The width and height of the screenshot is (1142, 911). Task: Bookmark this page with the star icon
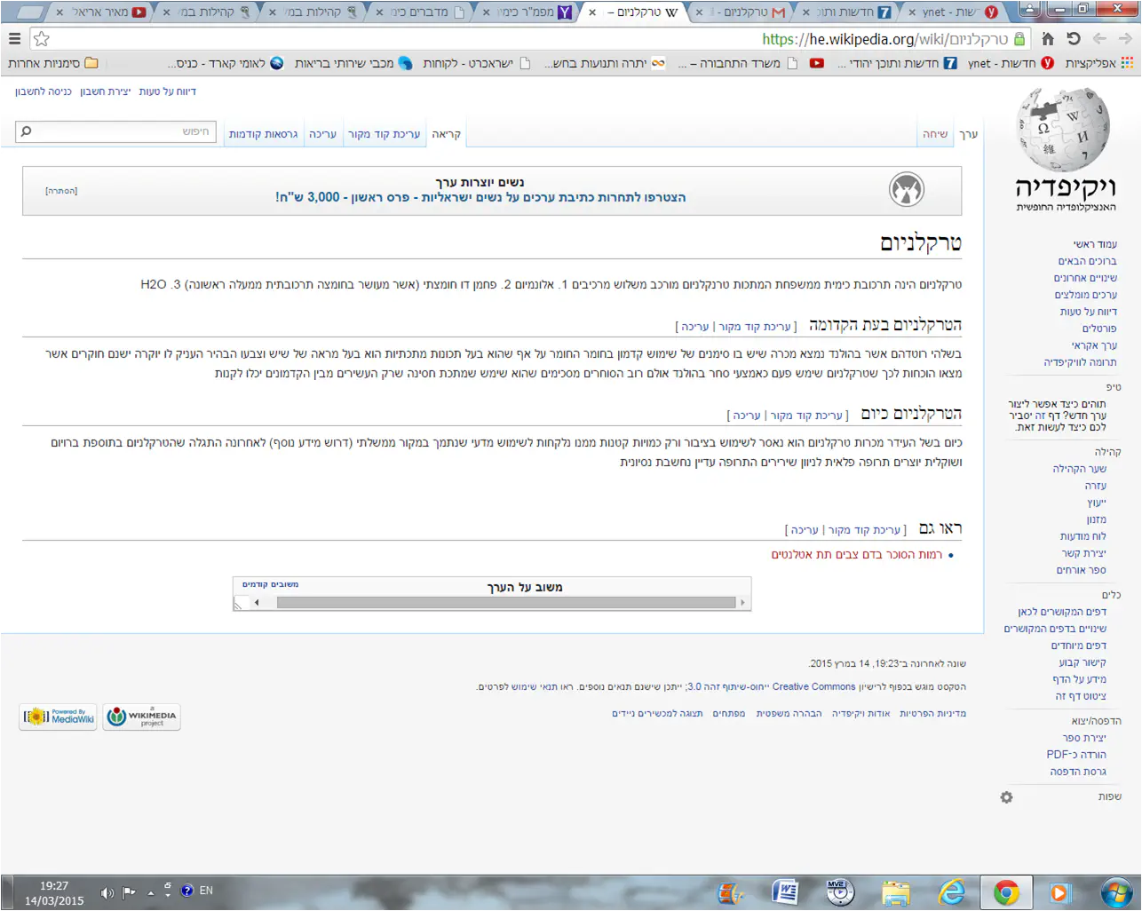pos(42,39)
